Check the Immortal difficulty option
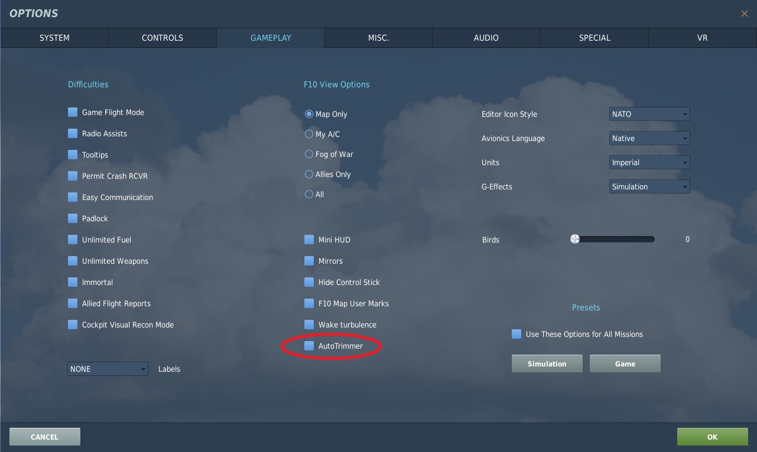The height and width of the screenshot is (452, 757). 73,282
